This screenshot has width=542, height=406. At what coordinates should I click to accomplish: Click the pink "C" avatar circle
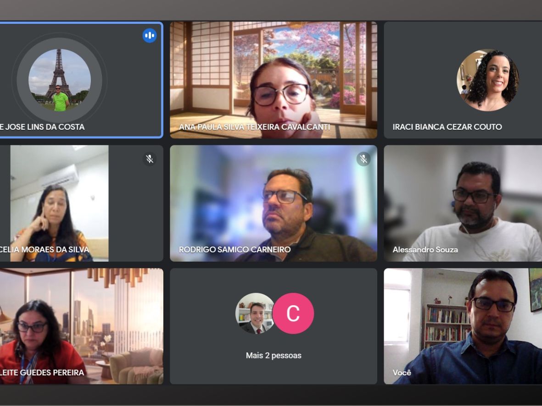coord(293,313)
